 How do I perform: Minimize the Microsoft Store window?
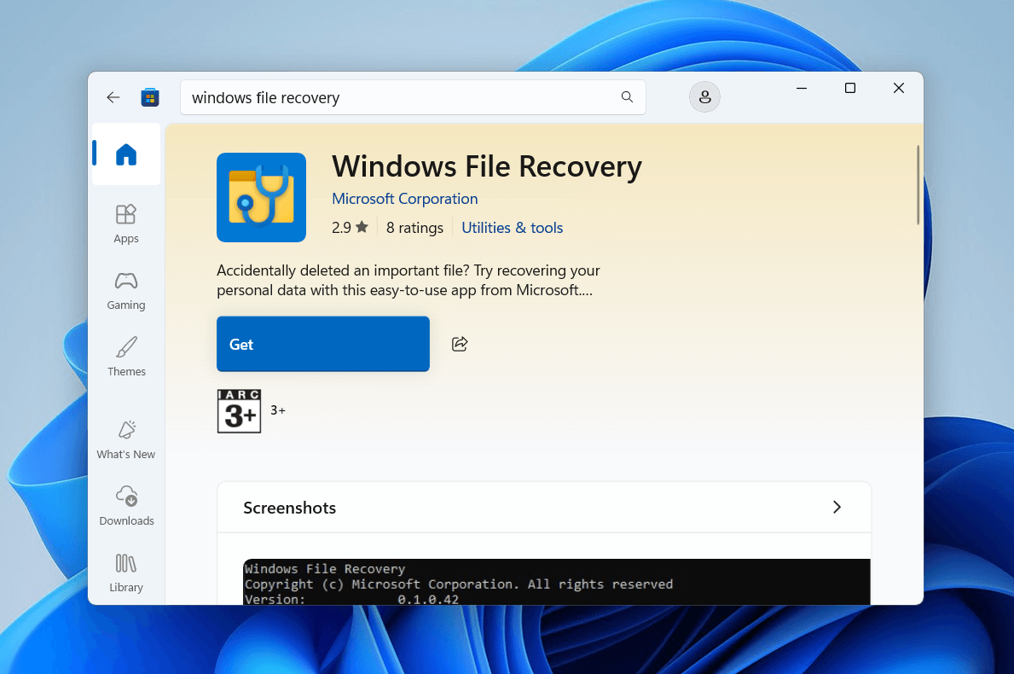coord(802,88)
